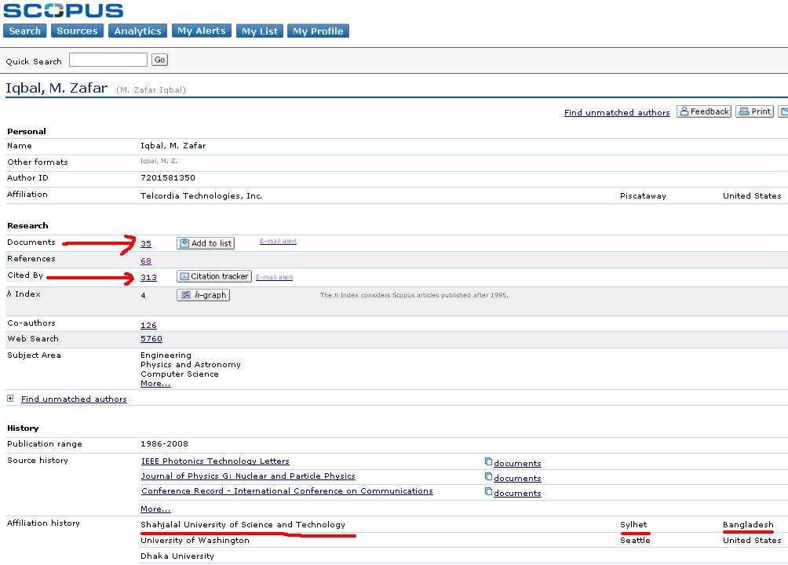
Task: Click the Quick Search input field
Action: click(x=108, y=60)
